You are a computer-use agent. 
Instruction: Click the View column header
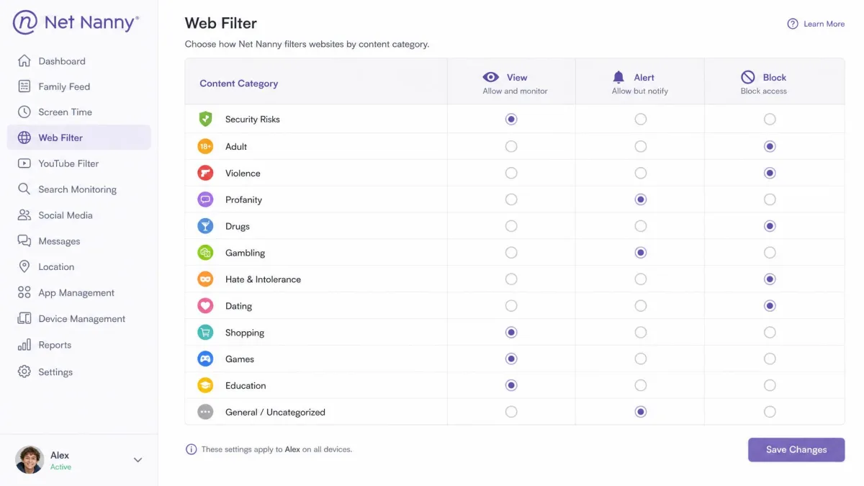pos(511,83)
